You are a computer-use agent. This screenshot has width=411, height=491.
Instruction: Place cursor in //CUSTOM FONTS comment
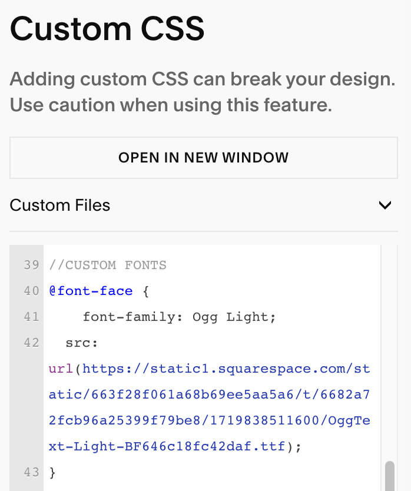[108, 266]
